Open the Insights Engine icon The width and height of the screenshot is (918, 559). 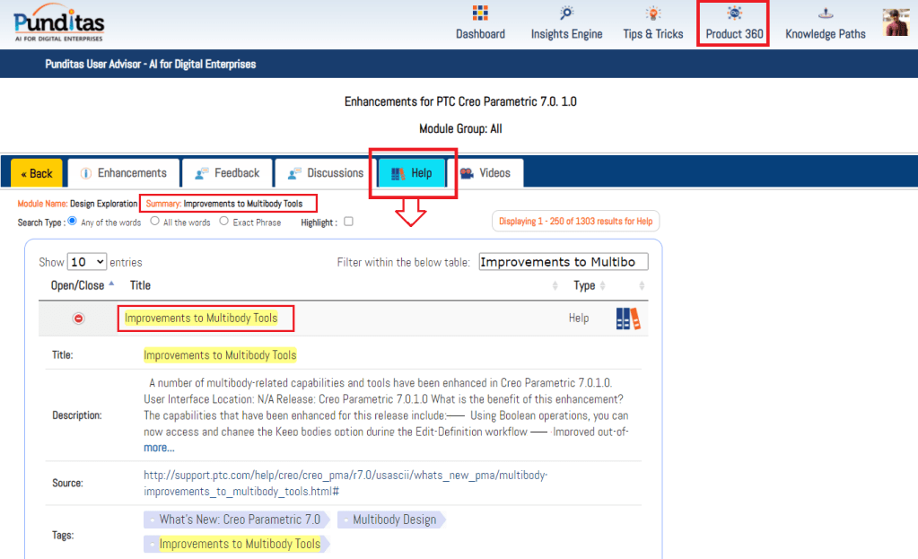(566, 13)
